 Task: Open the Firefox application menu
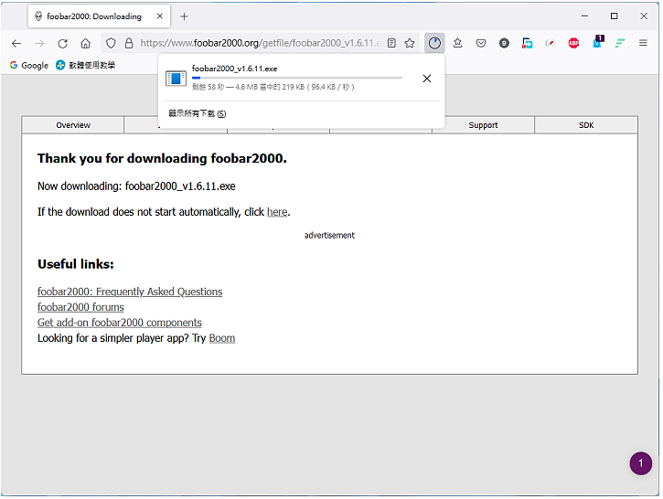point(643,43)
